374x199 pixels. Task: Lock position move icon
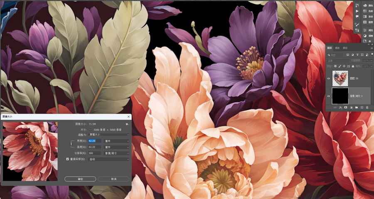[344, 66]
